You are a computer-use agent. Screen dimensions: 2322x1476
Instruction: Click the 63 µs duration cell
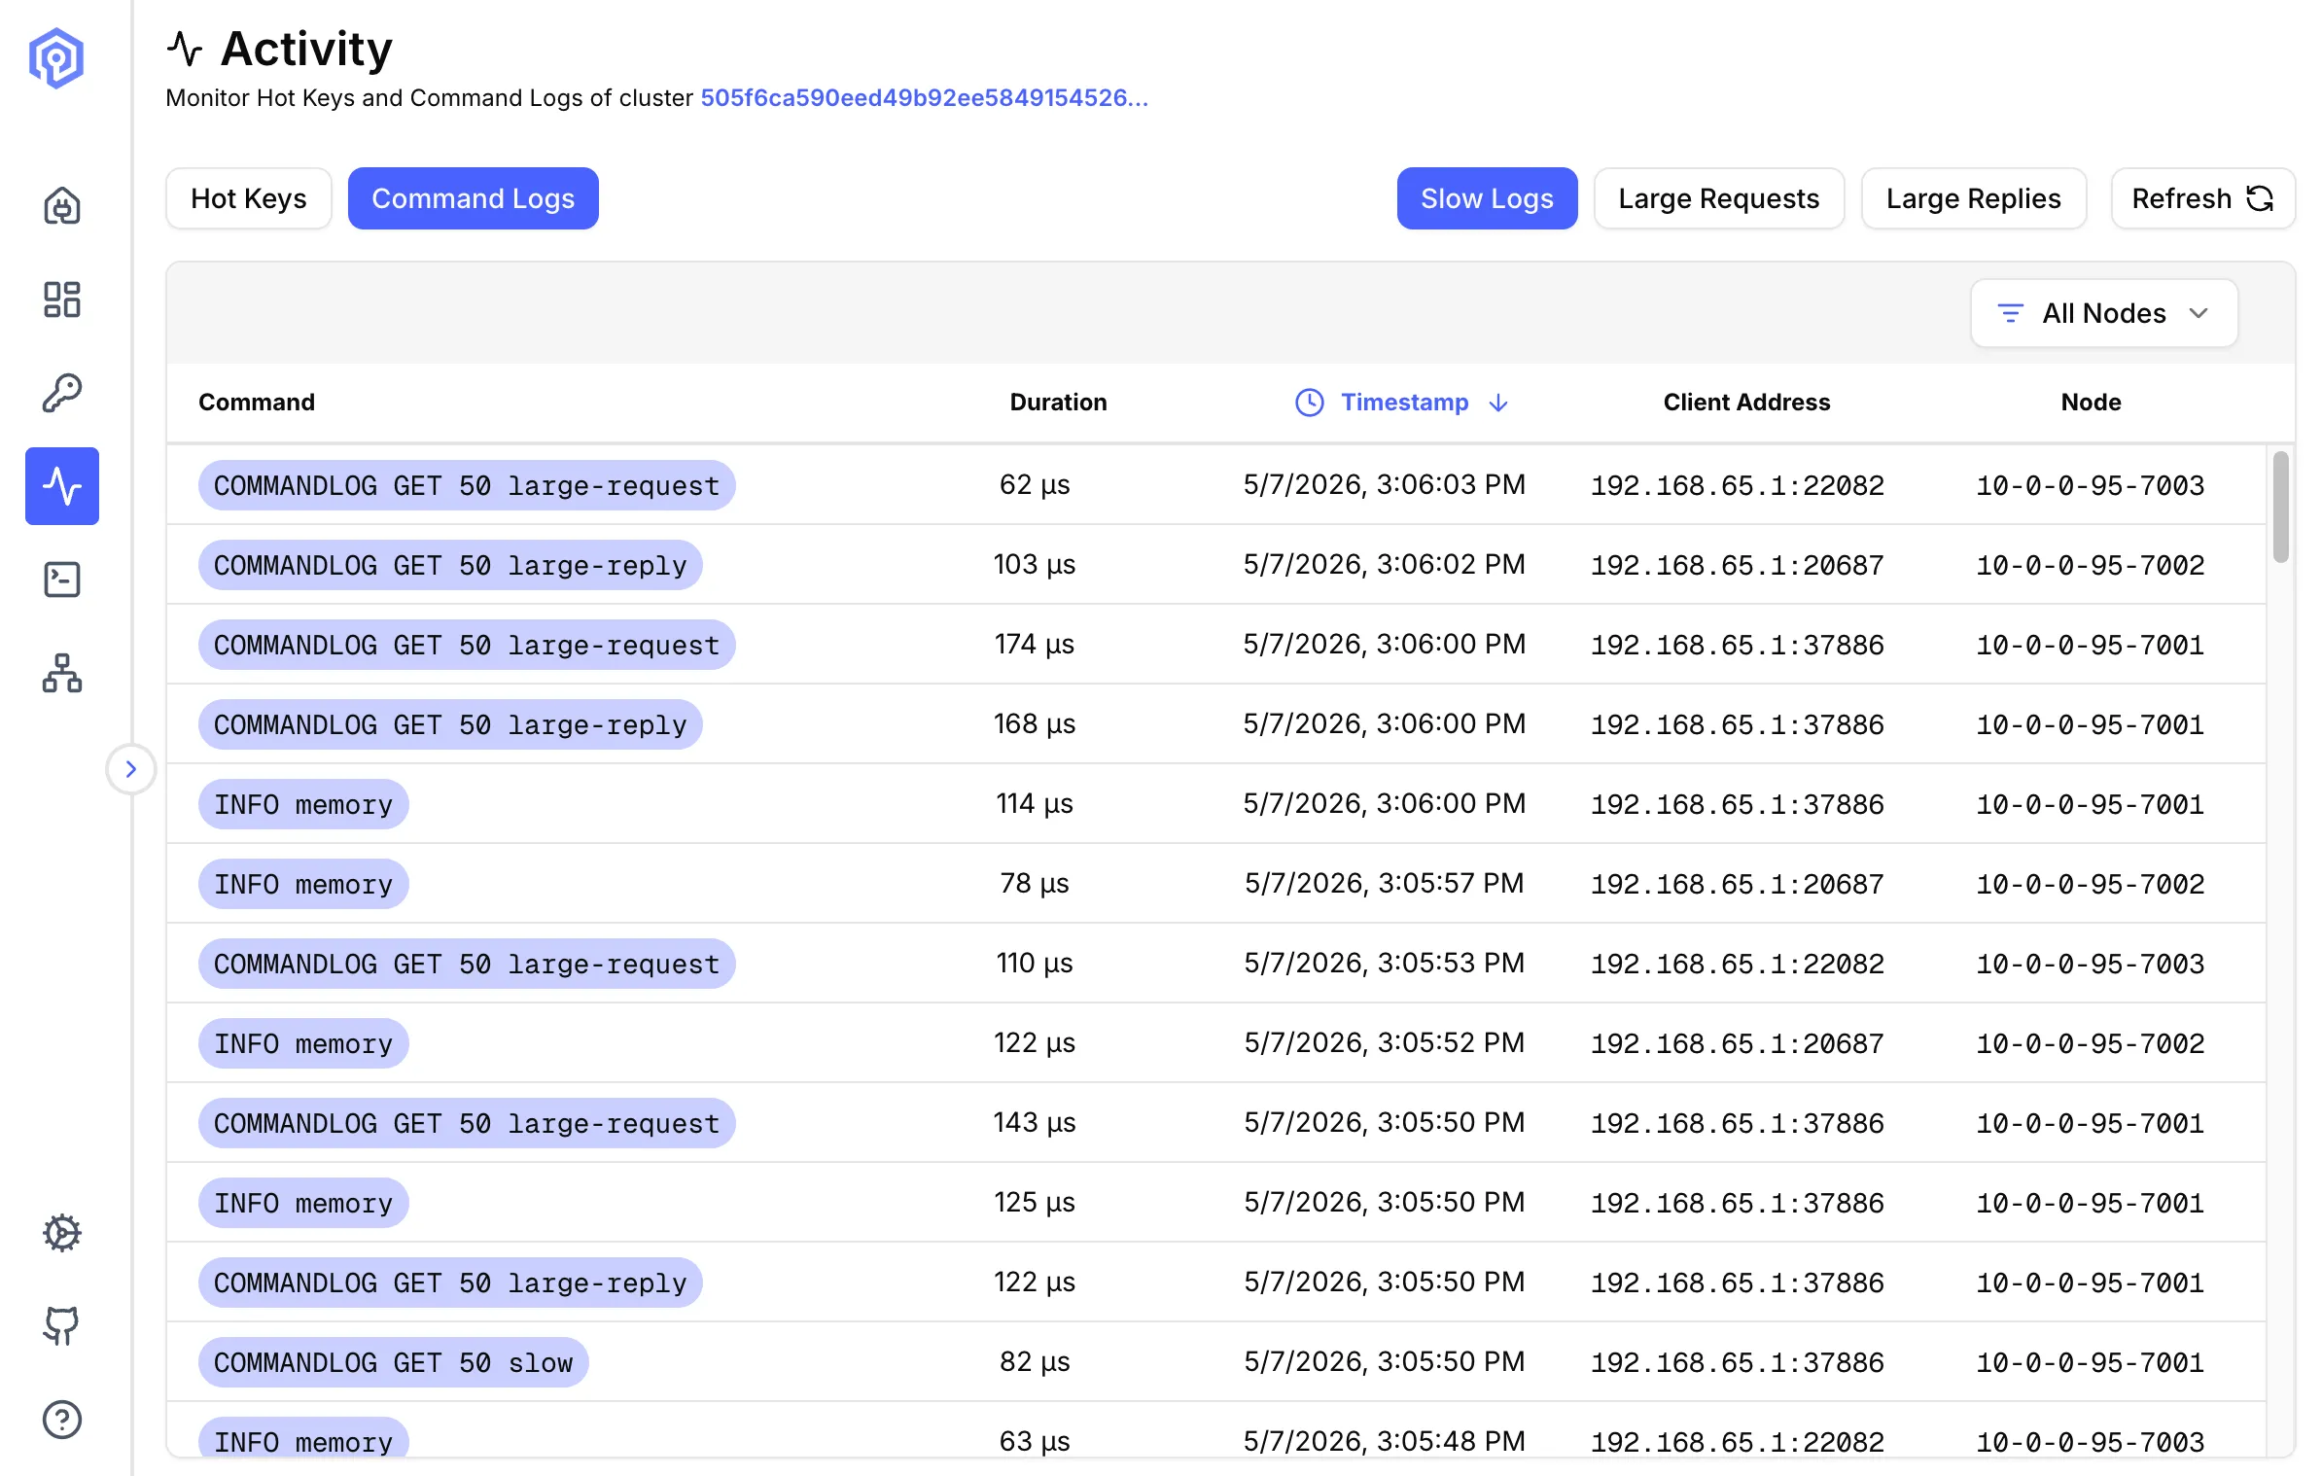[x=1035, y=1442]
